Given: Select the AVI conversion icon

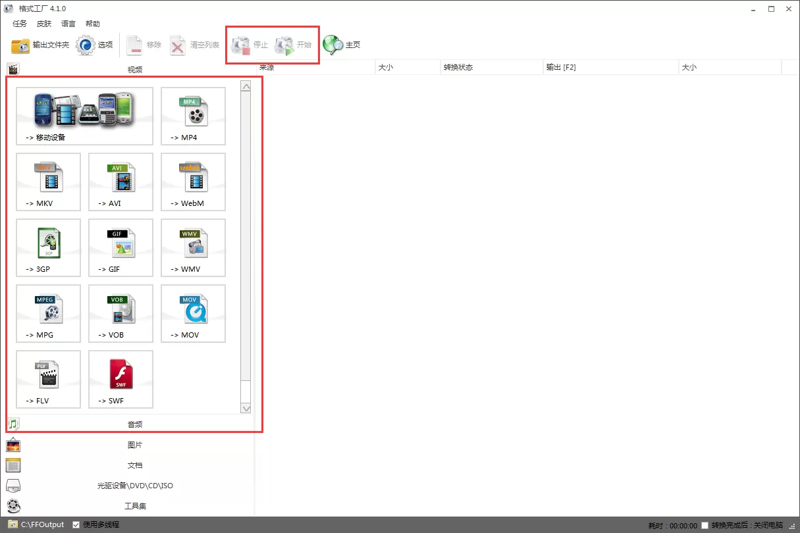Looking at the screenshot, I should coord(120,182).
